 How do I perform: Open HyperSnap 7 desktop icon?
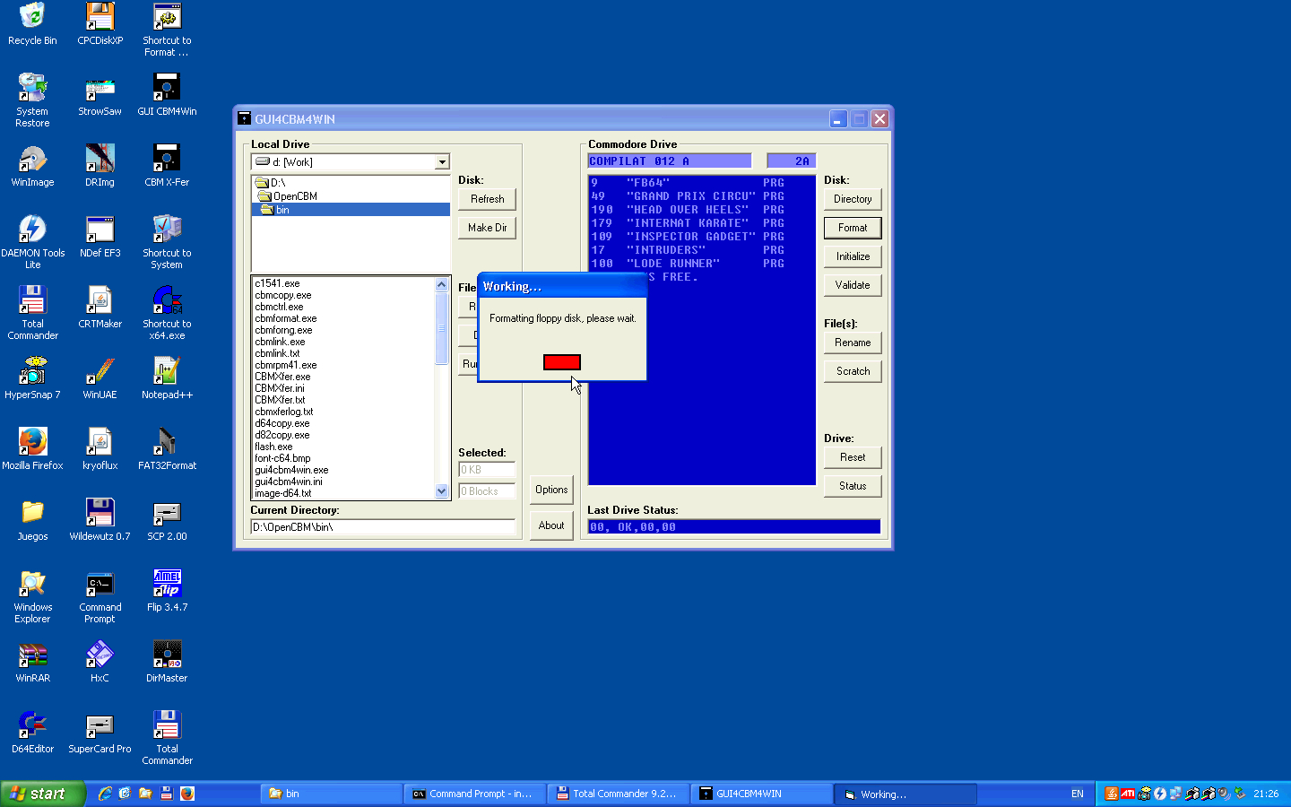[x=32, y=378]
